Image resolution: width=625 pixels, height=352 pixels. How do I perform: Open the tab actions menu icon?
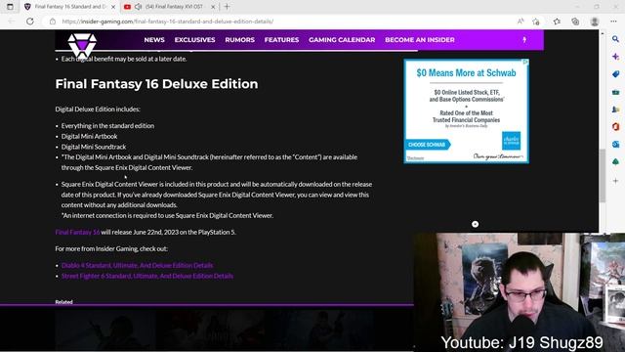pyautogui.click(x=10, y=7)
